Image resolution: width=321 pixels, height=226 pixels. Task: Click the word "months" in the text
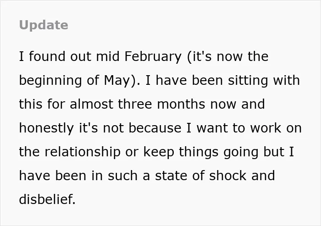181,104
